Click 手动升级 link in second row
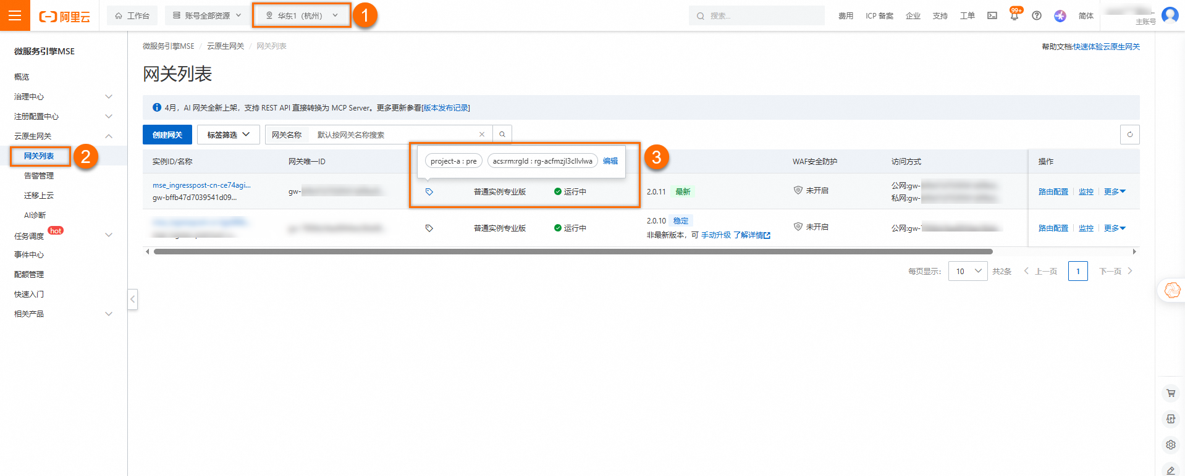1185x476 pixels. pyautogui.click(x=715, y=235)
